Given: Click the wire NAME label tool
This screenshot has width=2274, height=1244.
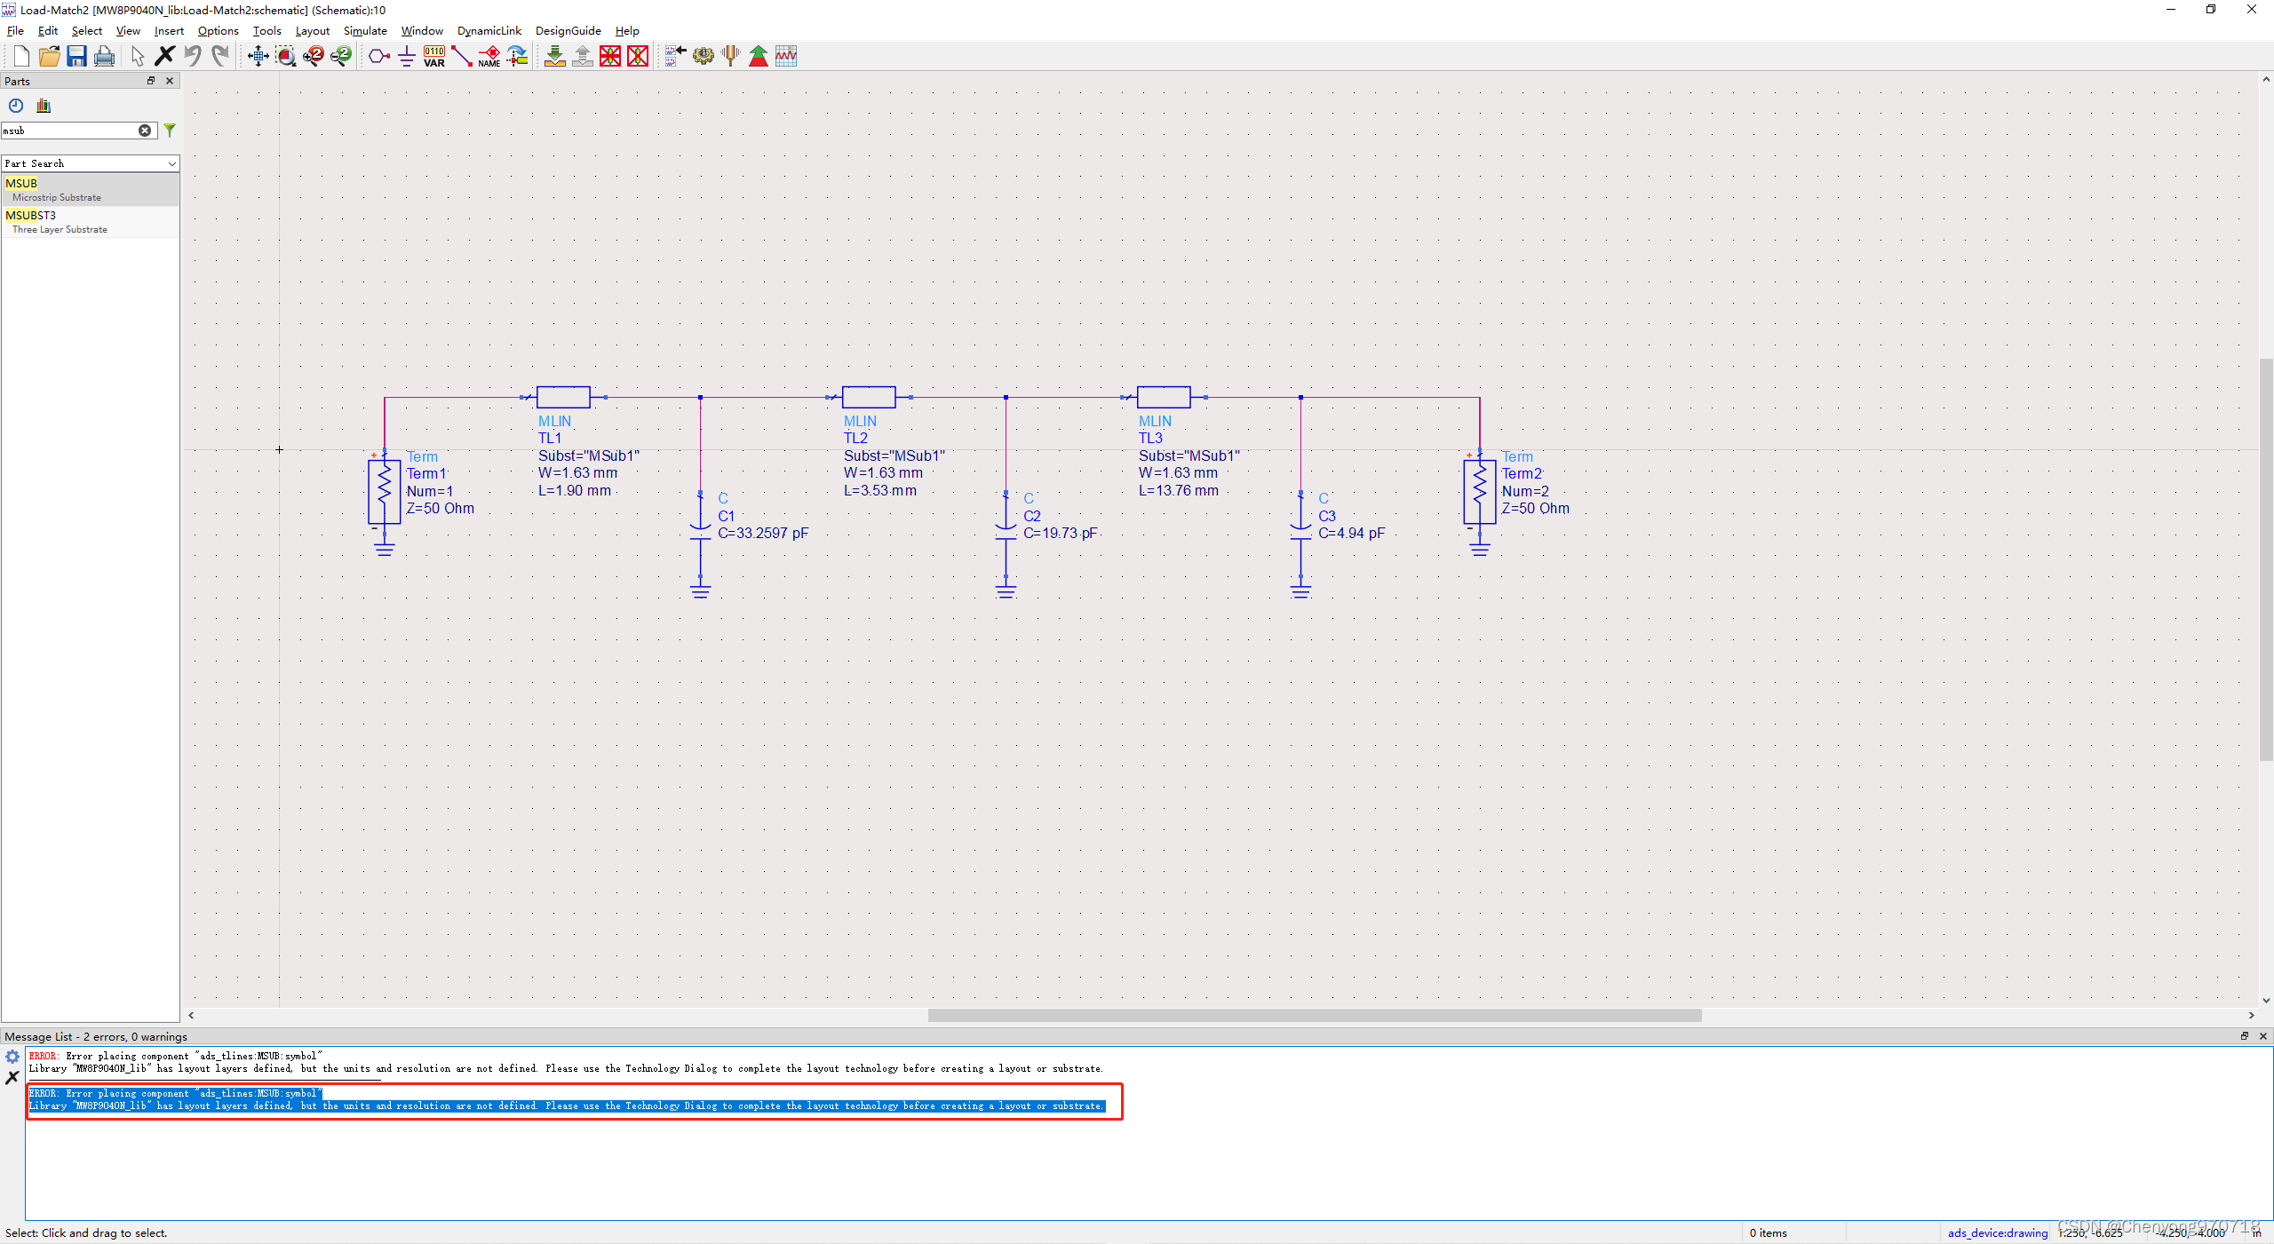Looking at the screenshot, I should point(489,57).
